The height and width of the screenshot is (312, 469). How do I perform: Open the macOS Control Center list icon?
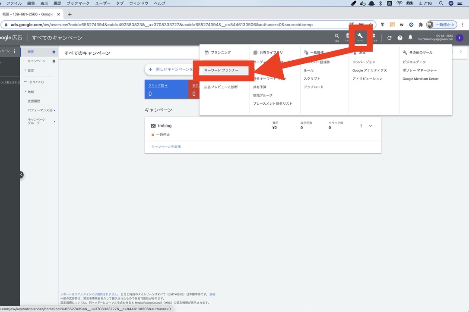[x=460, y=3]
